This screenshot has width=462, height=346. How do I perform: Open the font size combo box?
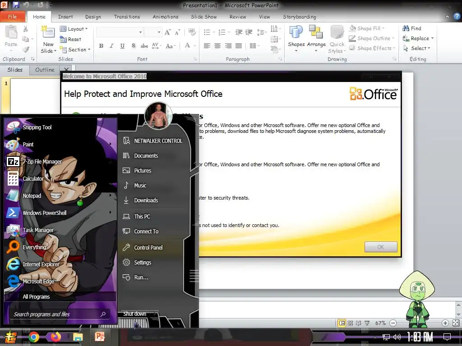tap(152, 32)
